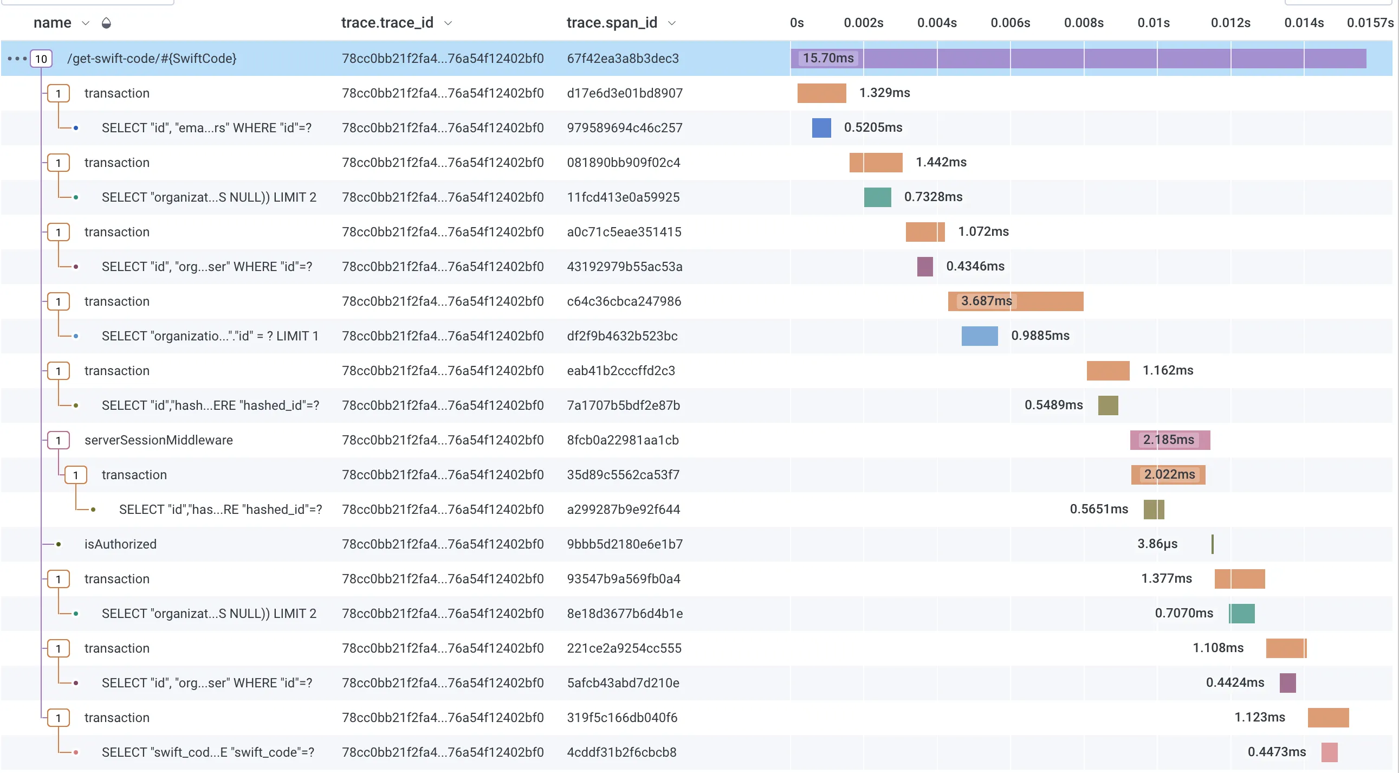The width and height of the screenshot is (1399, 773).
Task: Collapse transaction with span id d17e6d3e01bd8907
Action: coord(58,93)
